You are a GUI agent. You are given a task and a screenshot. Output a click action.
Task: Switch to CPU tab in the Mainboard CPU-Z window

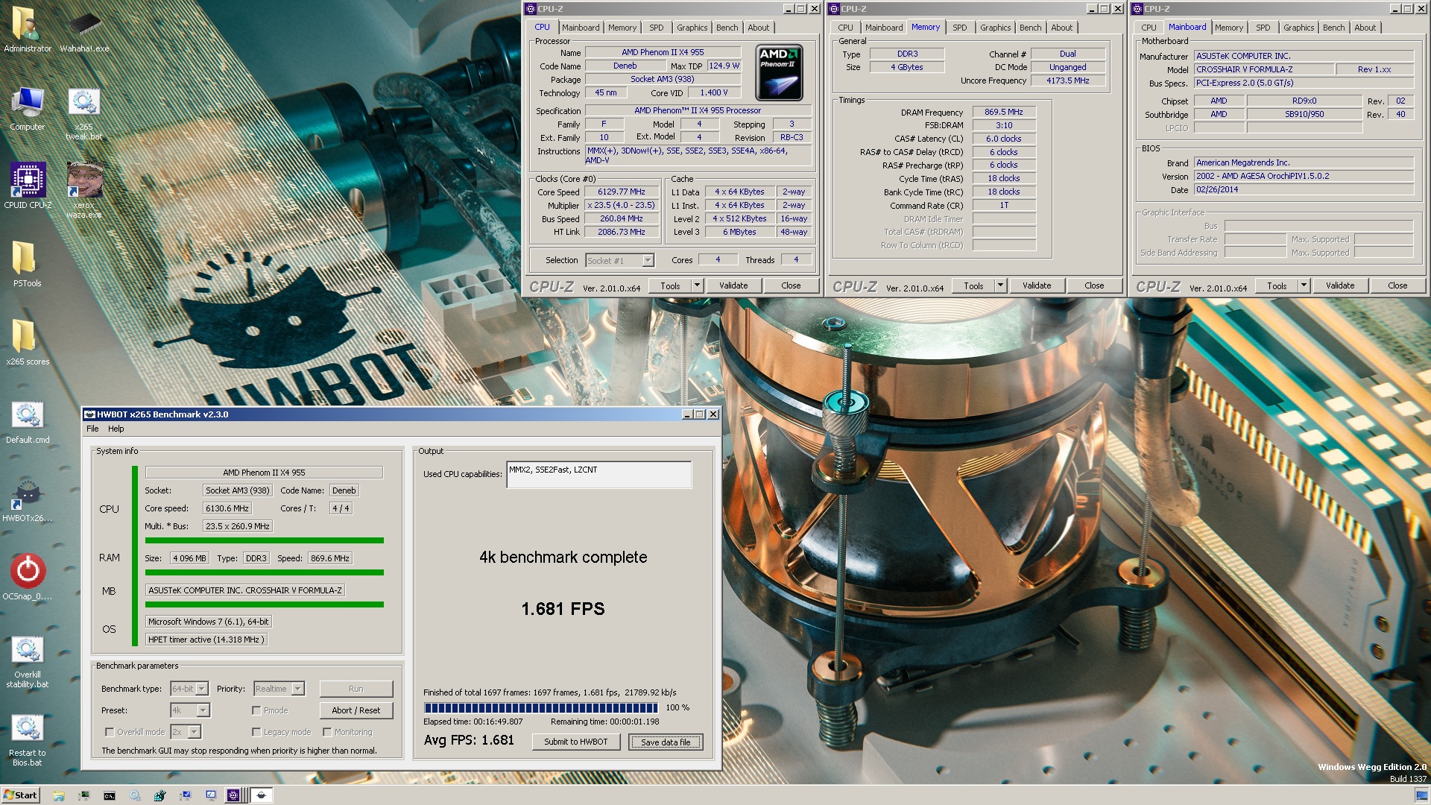click(1149, 28)
